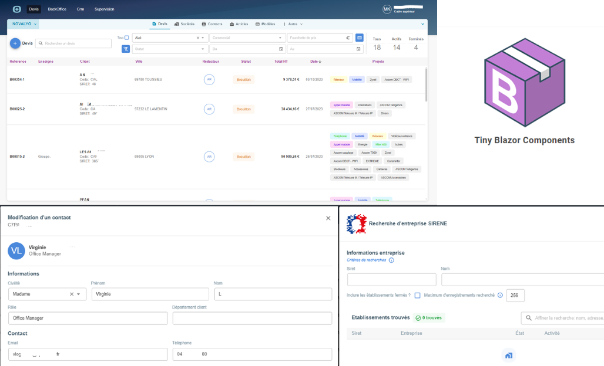Select the Devis sub-navigation tab
Screen dimensions: 604x366
point(159,24)
